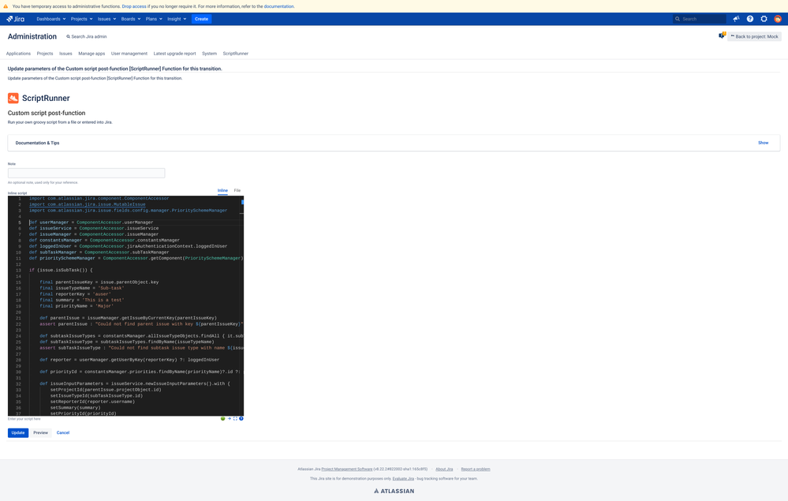Viewport: 788px width, 501px height.
Task: Click the blue arrow icon below the script editor
Action: [x=230, y=419]
